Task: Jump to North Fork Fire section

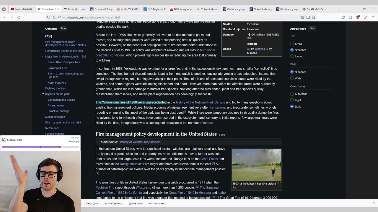Action: [57, 83]
